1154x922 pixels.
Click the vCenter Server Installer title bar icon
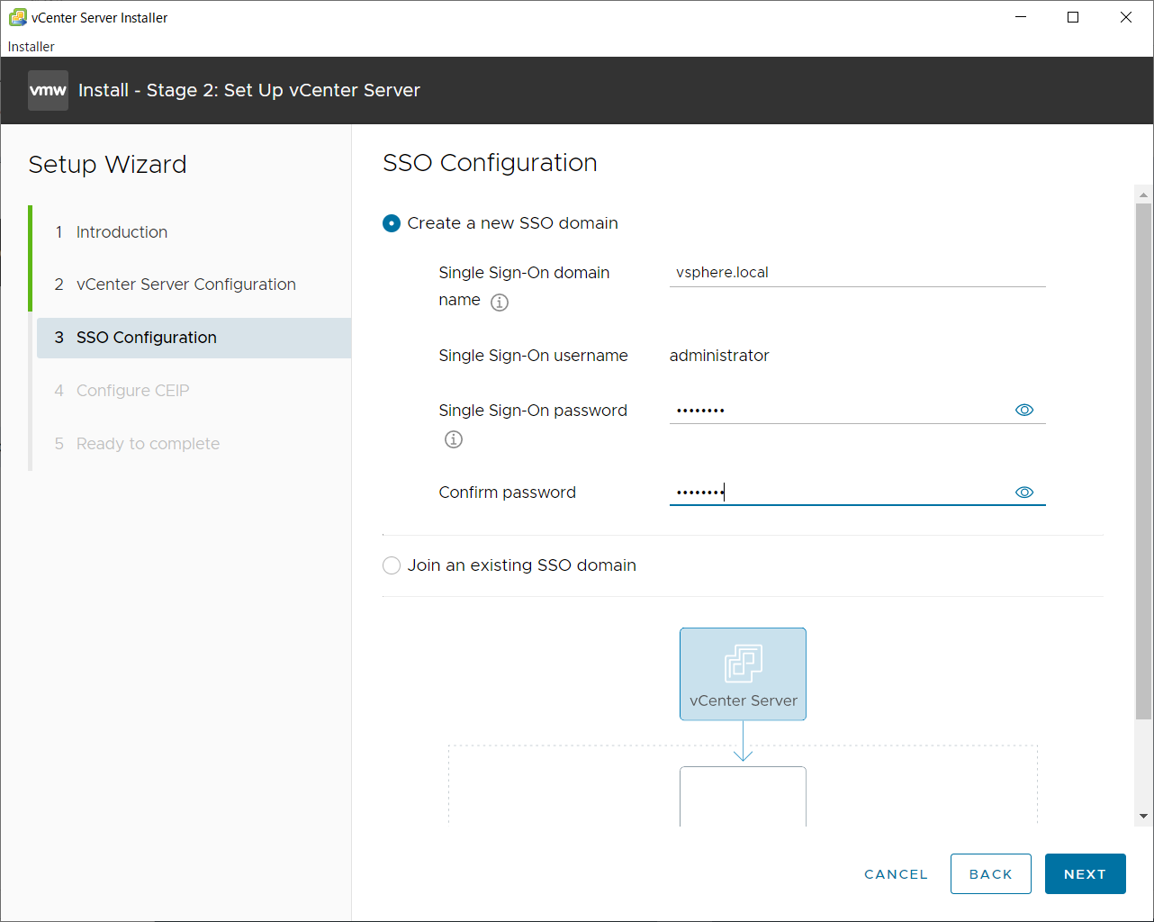(x=17, y=17)
